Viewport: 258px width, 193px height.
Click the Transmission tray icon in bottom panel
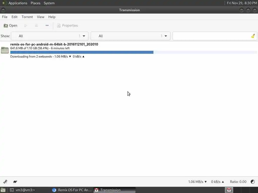pyautogui.click(x=229, y=190)
